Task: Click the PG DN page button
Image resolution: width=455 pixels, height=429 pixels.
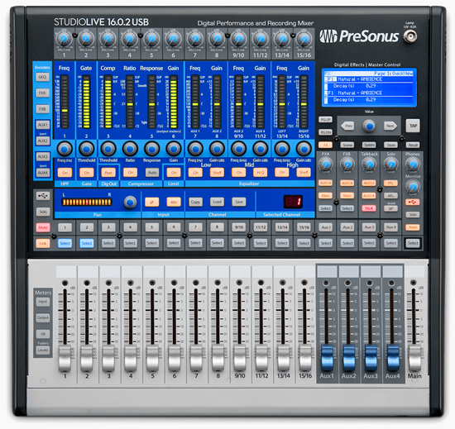Action: pos(325,132)
